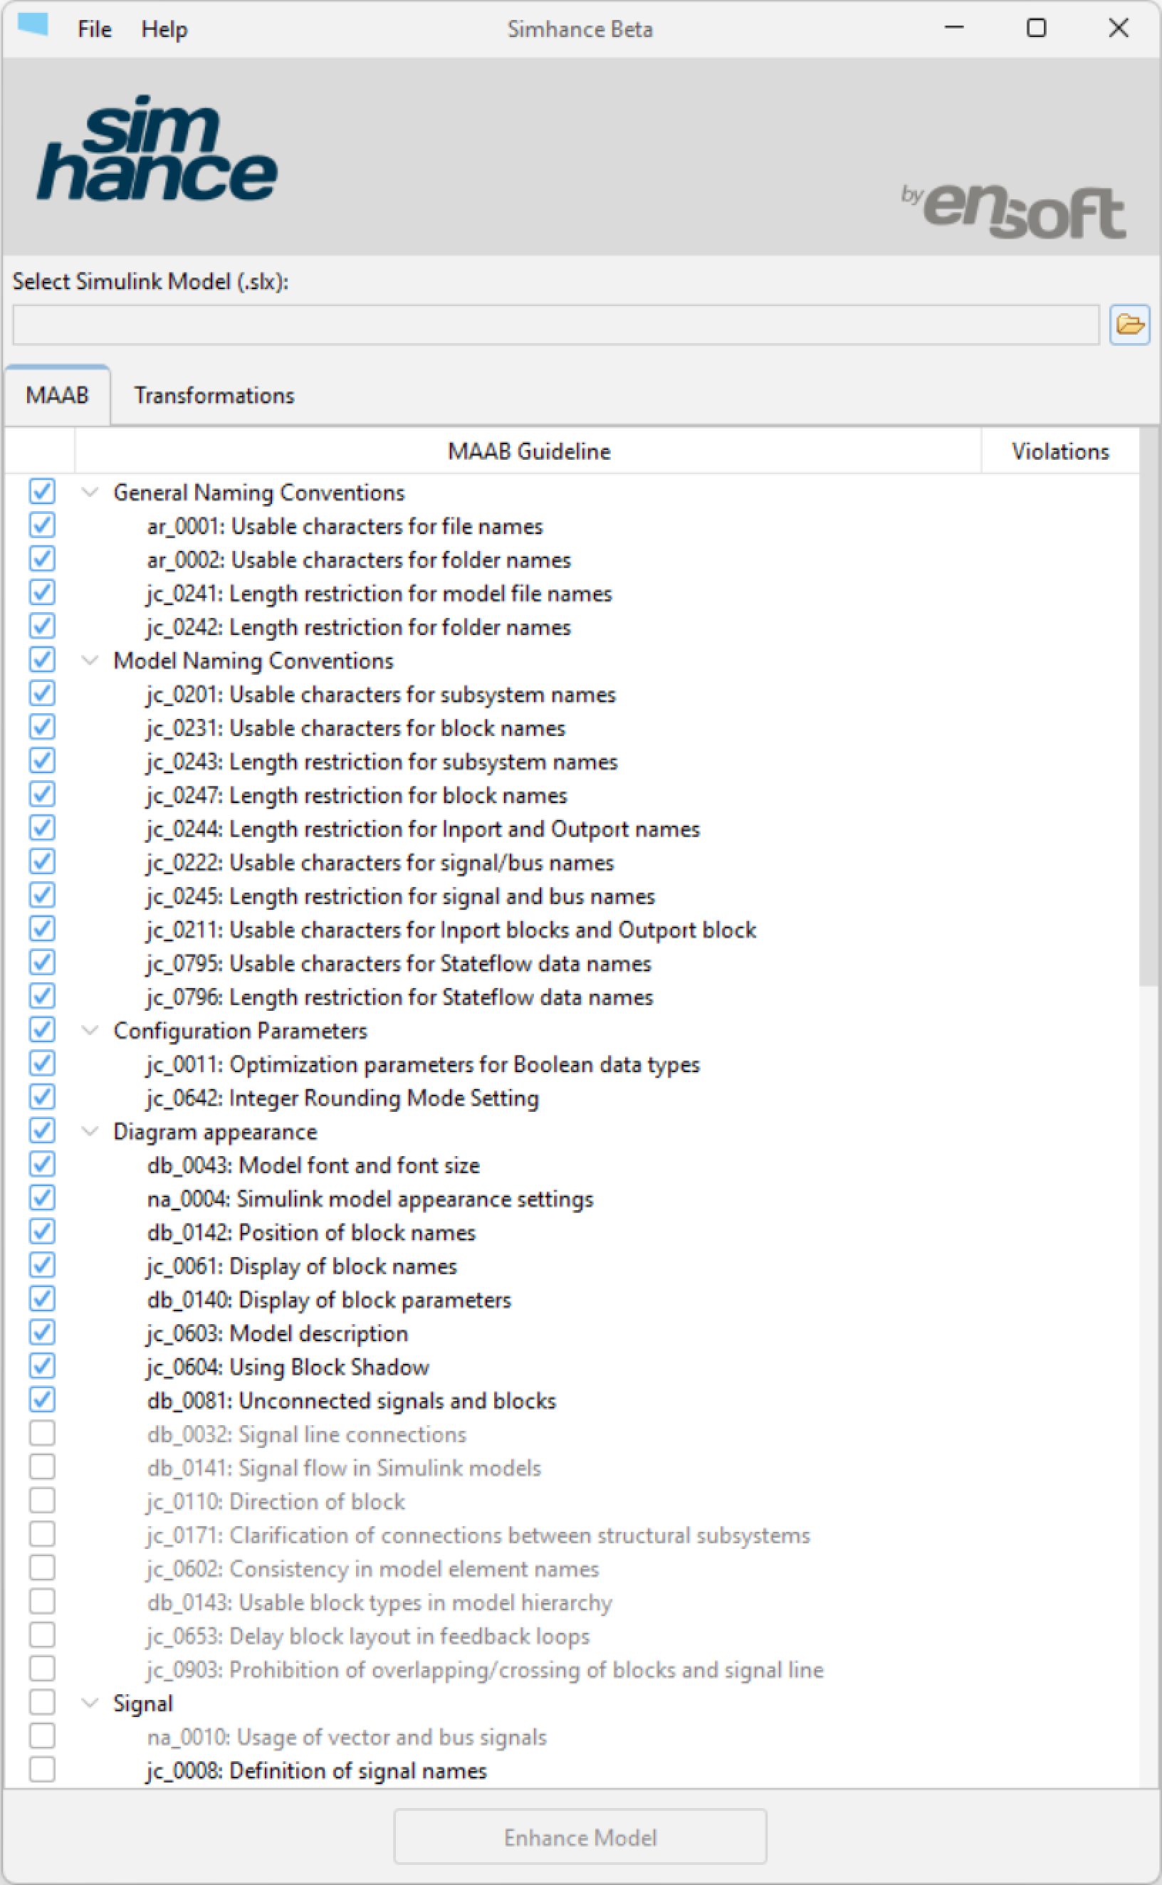
Task: Open the Help menu
Action: (x=164, y=29)
